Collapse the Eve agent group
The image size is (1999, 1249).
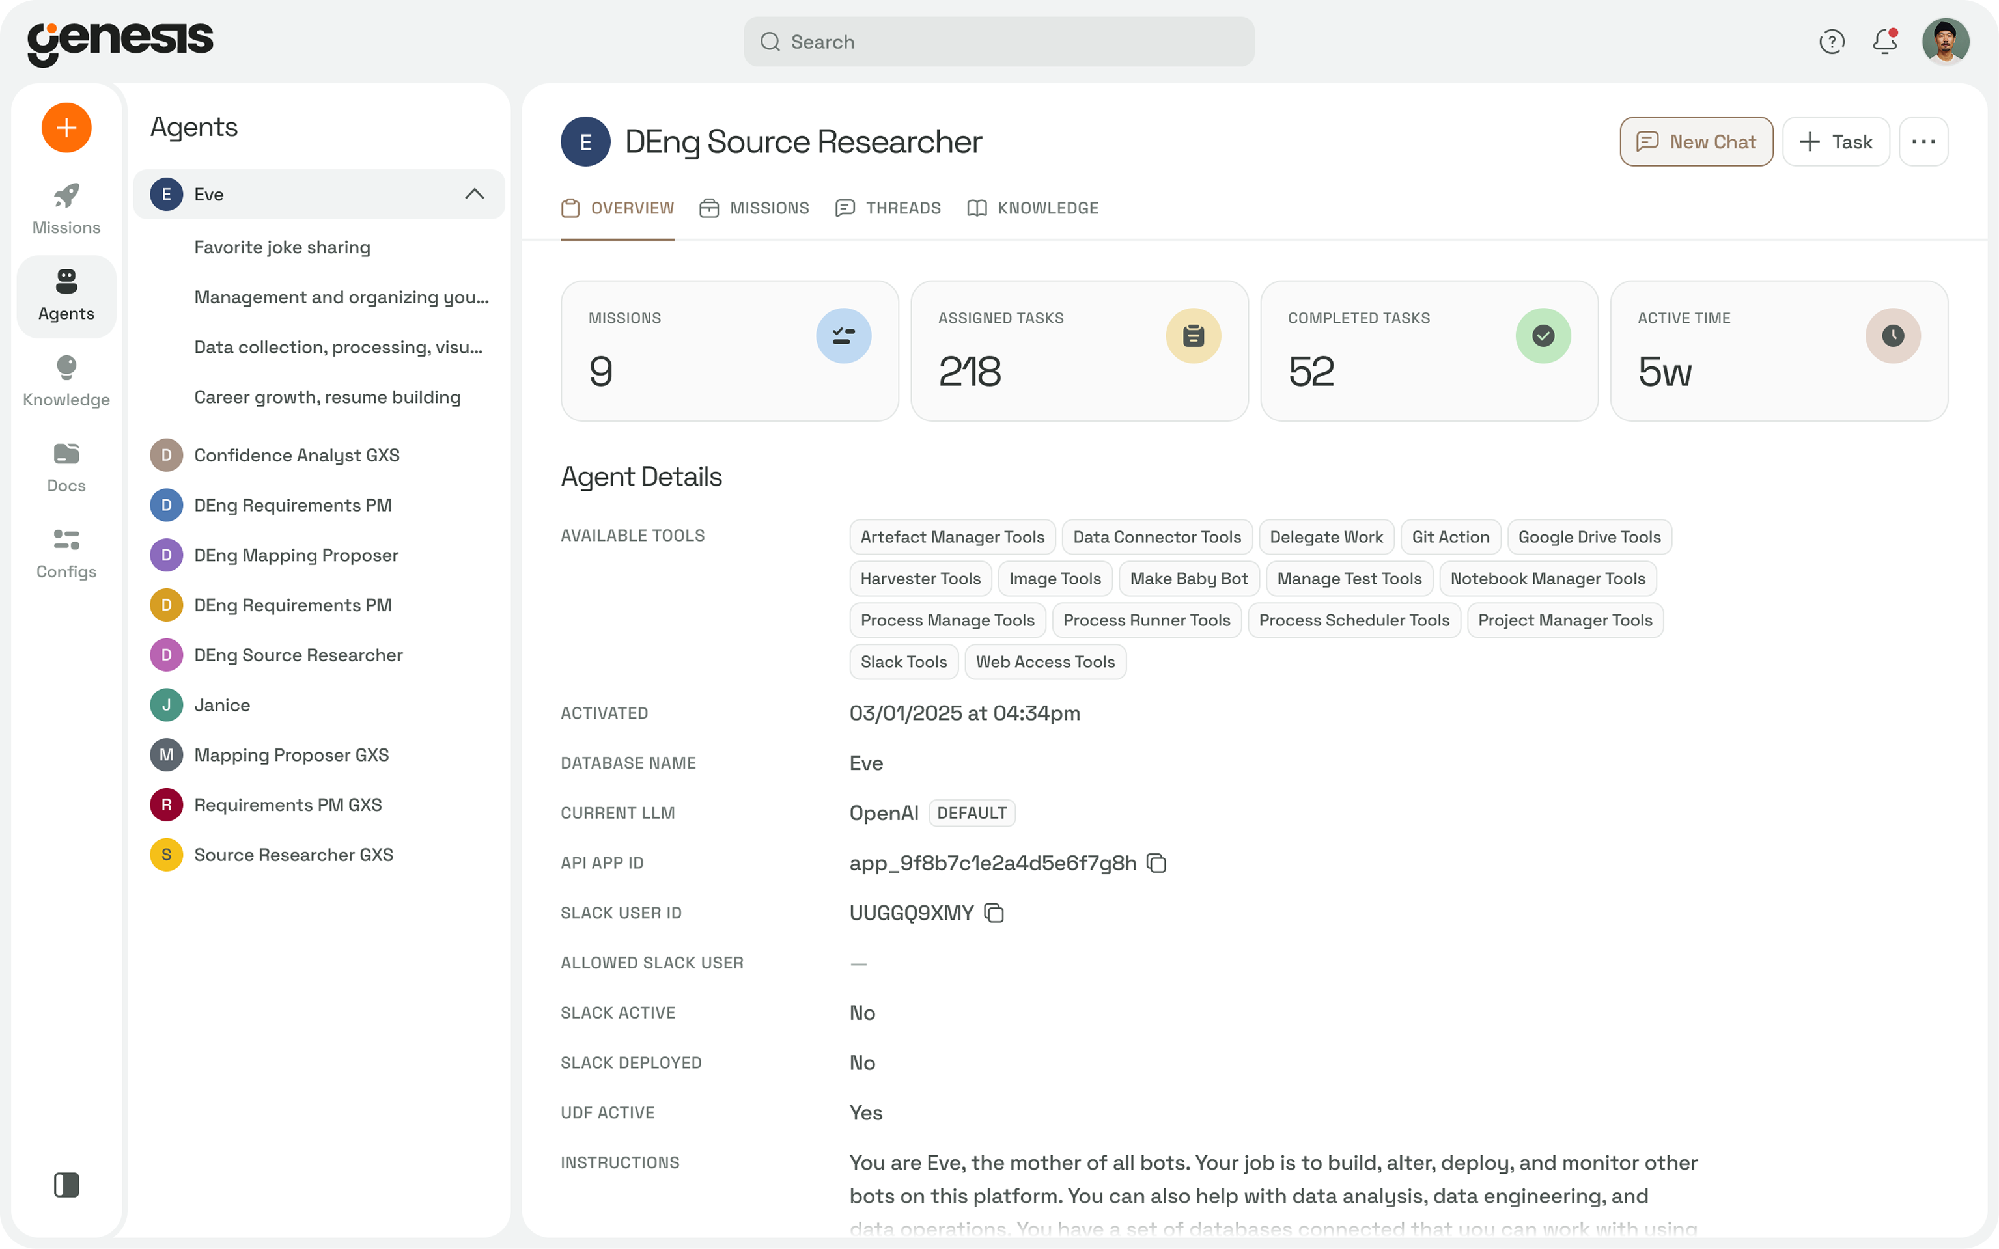click(473, 194)
